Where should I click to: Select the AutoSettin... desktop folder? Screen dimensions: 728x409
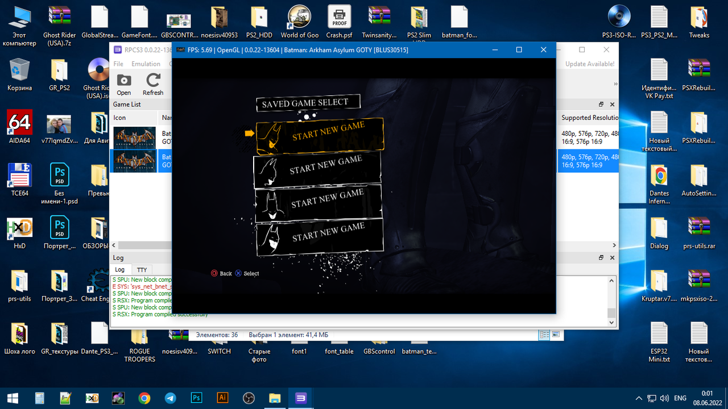[699, 180]
